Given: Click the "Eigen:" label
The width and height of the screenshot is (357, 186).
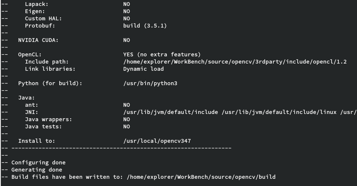Looking at the screenshot, I should tap(35, 11).
